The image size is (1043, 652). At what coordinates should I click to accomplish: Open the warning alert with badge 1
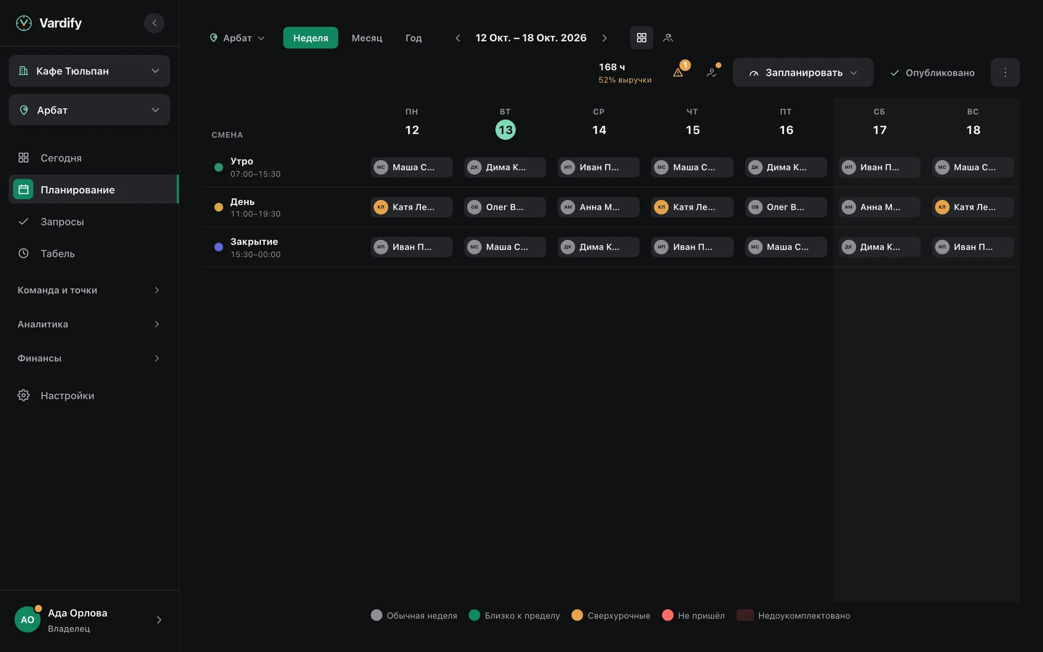pyautogui.click(x=678, y=72)
